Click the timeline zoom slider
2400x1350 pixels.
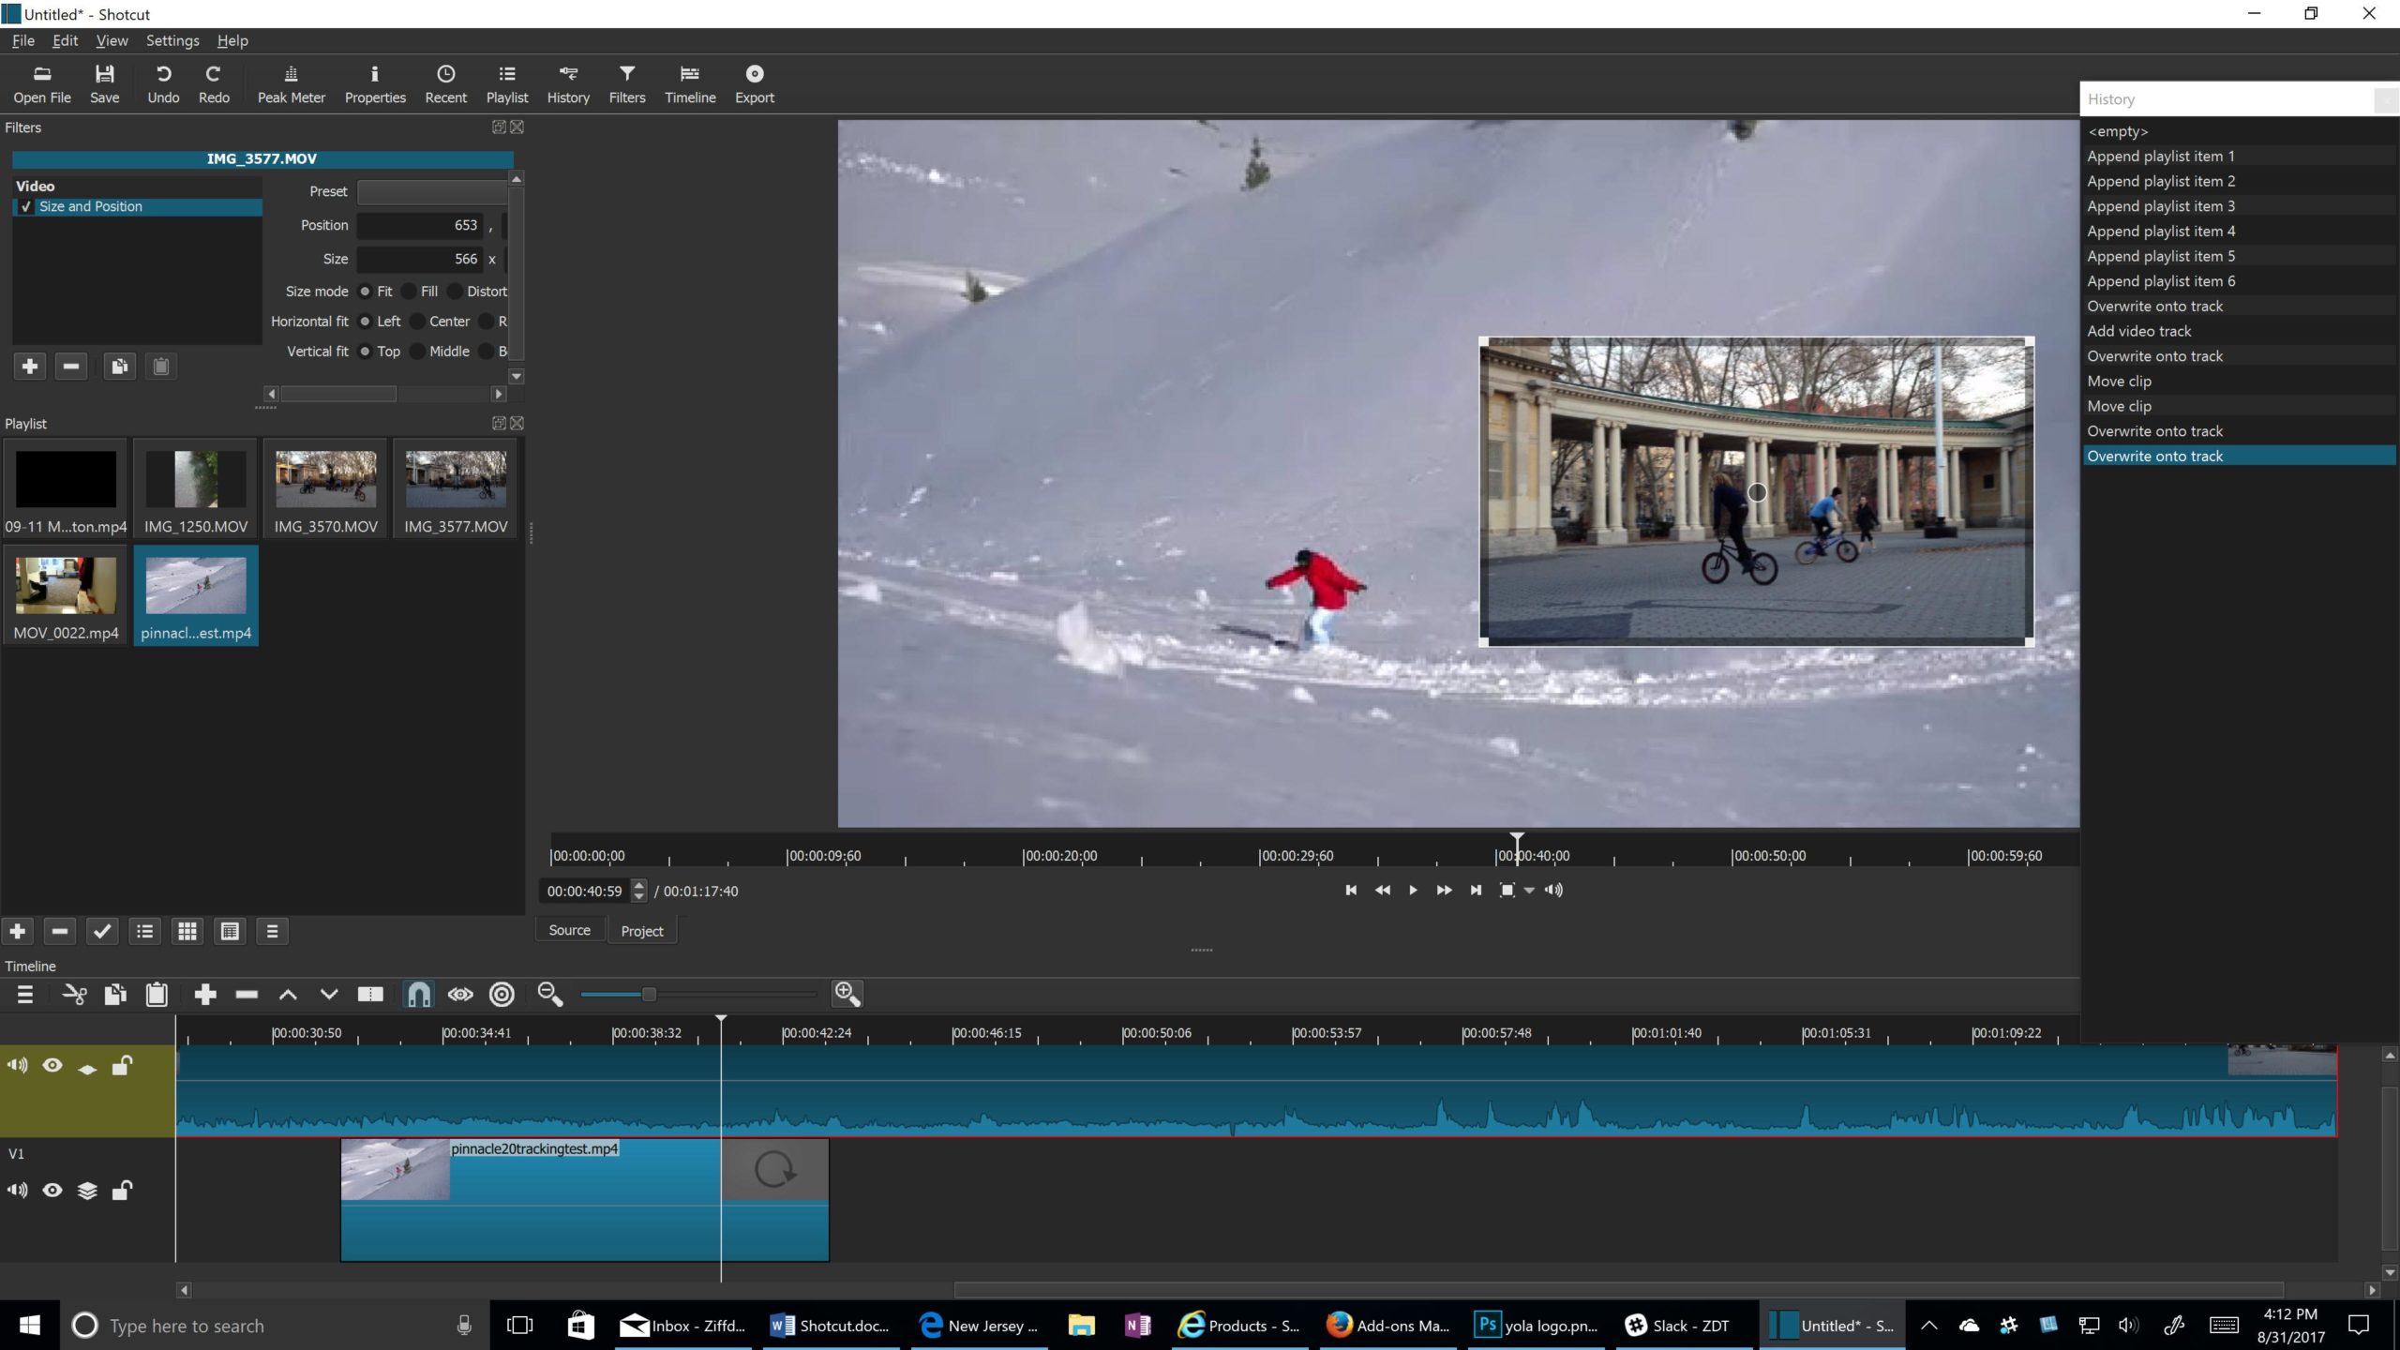pyautogui.click(x=647, y=994)
